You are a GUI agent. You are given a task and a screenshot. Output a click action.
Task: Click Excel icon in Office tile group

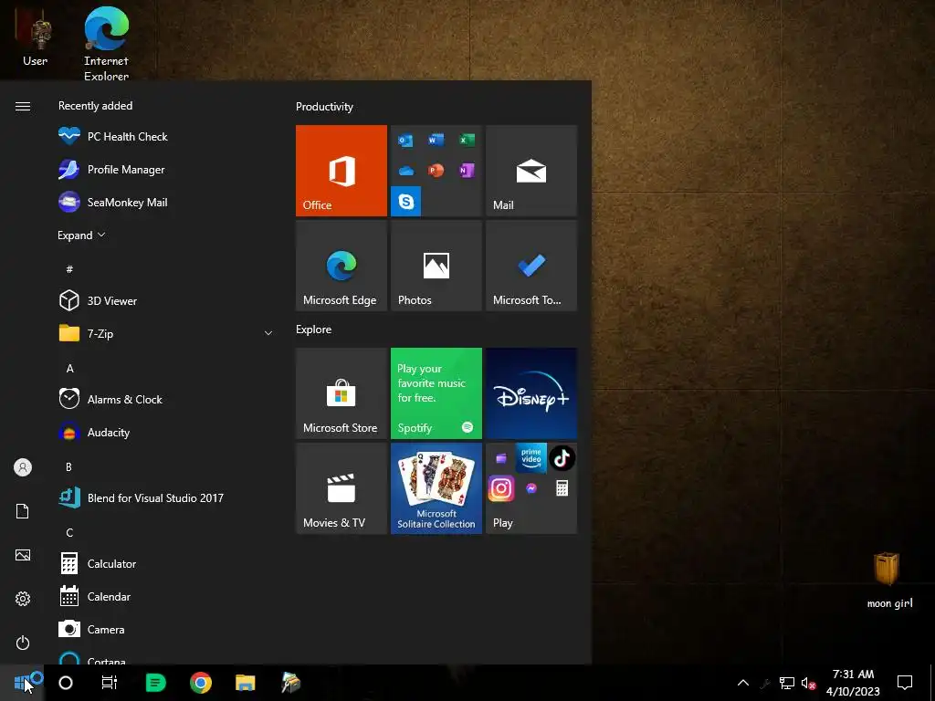tap(467, 140)
